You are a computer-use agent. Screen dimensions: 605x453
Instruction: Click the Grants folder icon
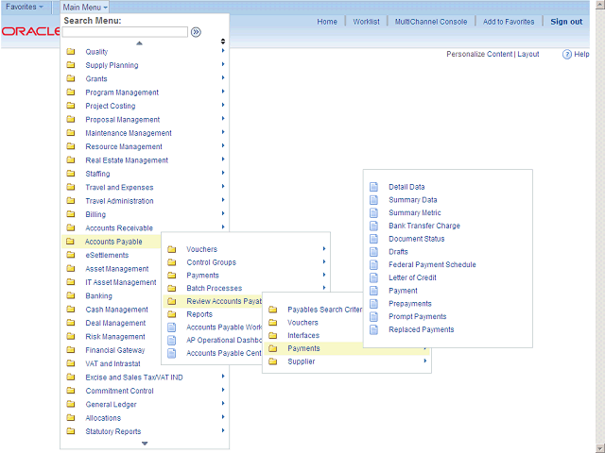click(x=71, y=79)
